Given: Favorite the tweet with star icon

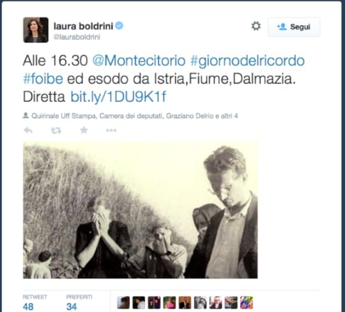Looking at the screenshot, I should [84, 130].
